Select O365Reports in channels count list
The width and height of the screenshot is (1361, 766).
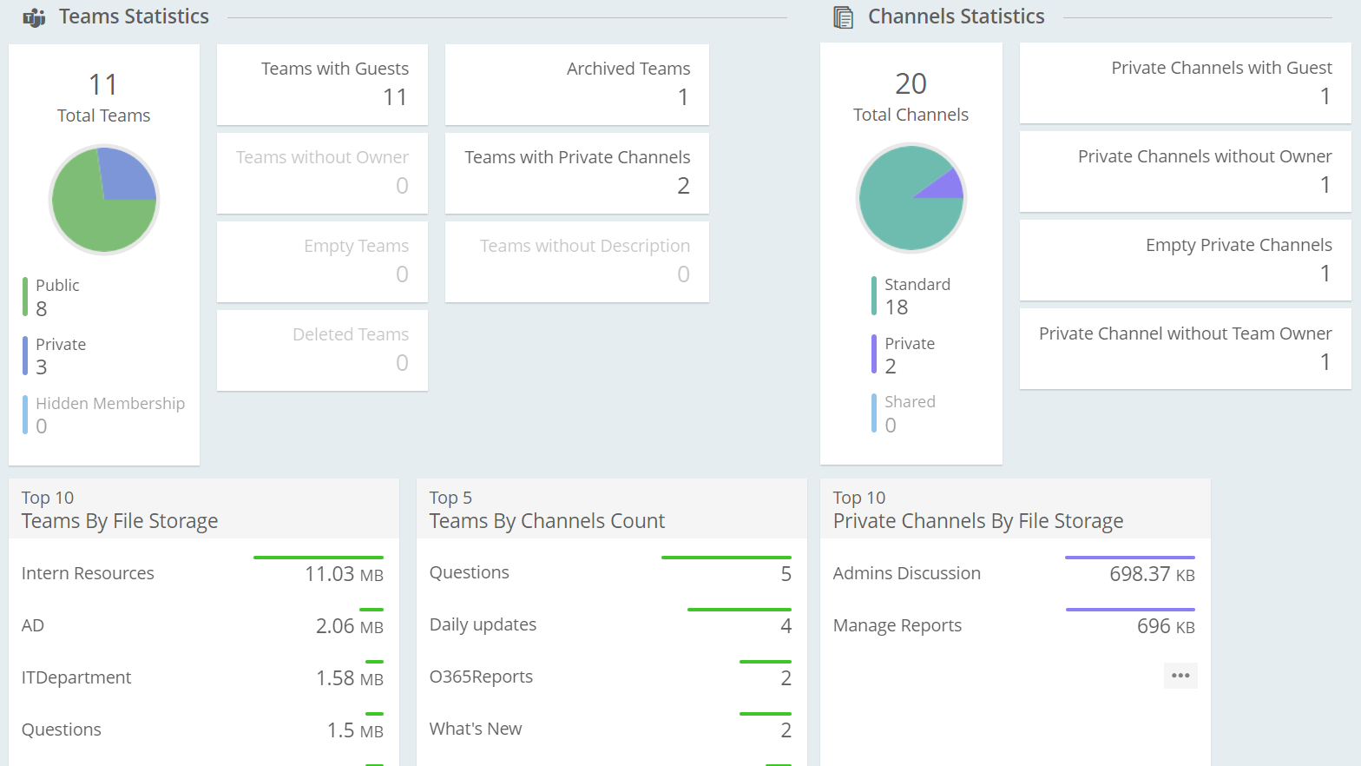481,677
